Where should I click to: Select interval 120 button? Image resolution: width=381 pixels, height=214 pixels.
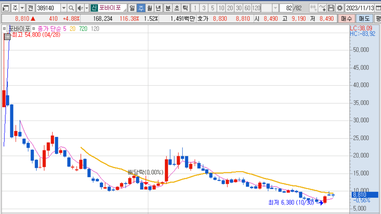[x=256, y=8]
